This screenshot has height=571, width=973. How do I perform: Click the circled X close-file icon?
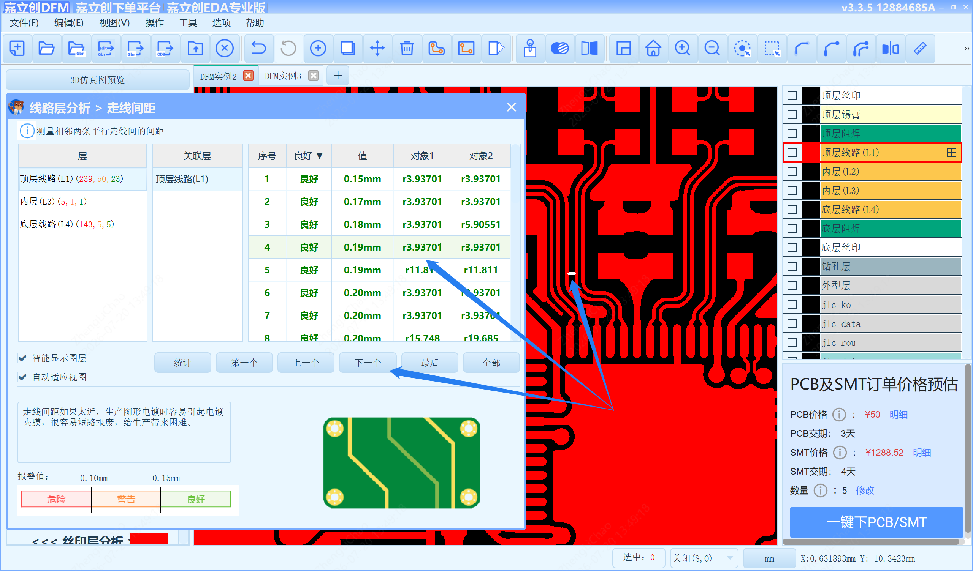[x=225, y=48]
